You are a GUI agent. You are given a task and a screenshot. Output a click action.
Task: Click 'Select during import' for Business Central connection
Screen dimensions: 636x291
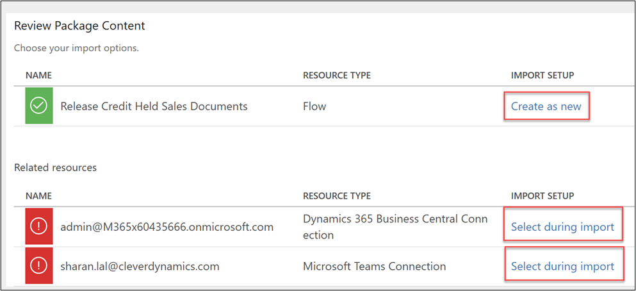click(x=562, y=227)
